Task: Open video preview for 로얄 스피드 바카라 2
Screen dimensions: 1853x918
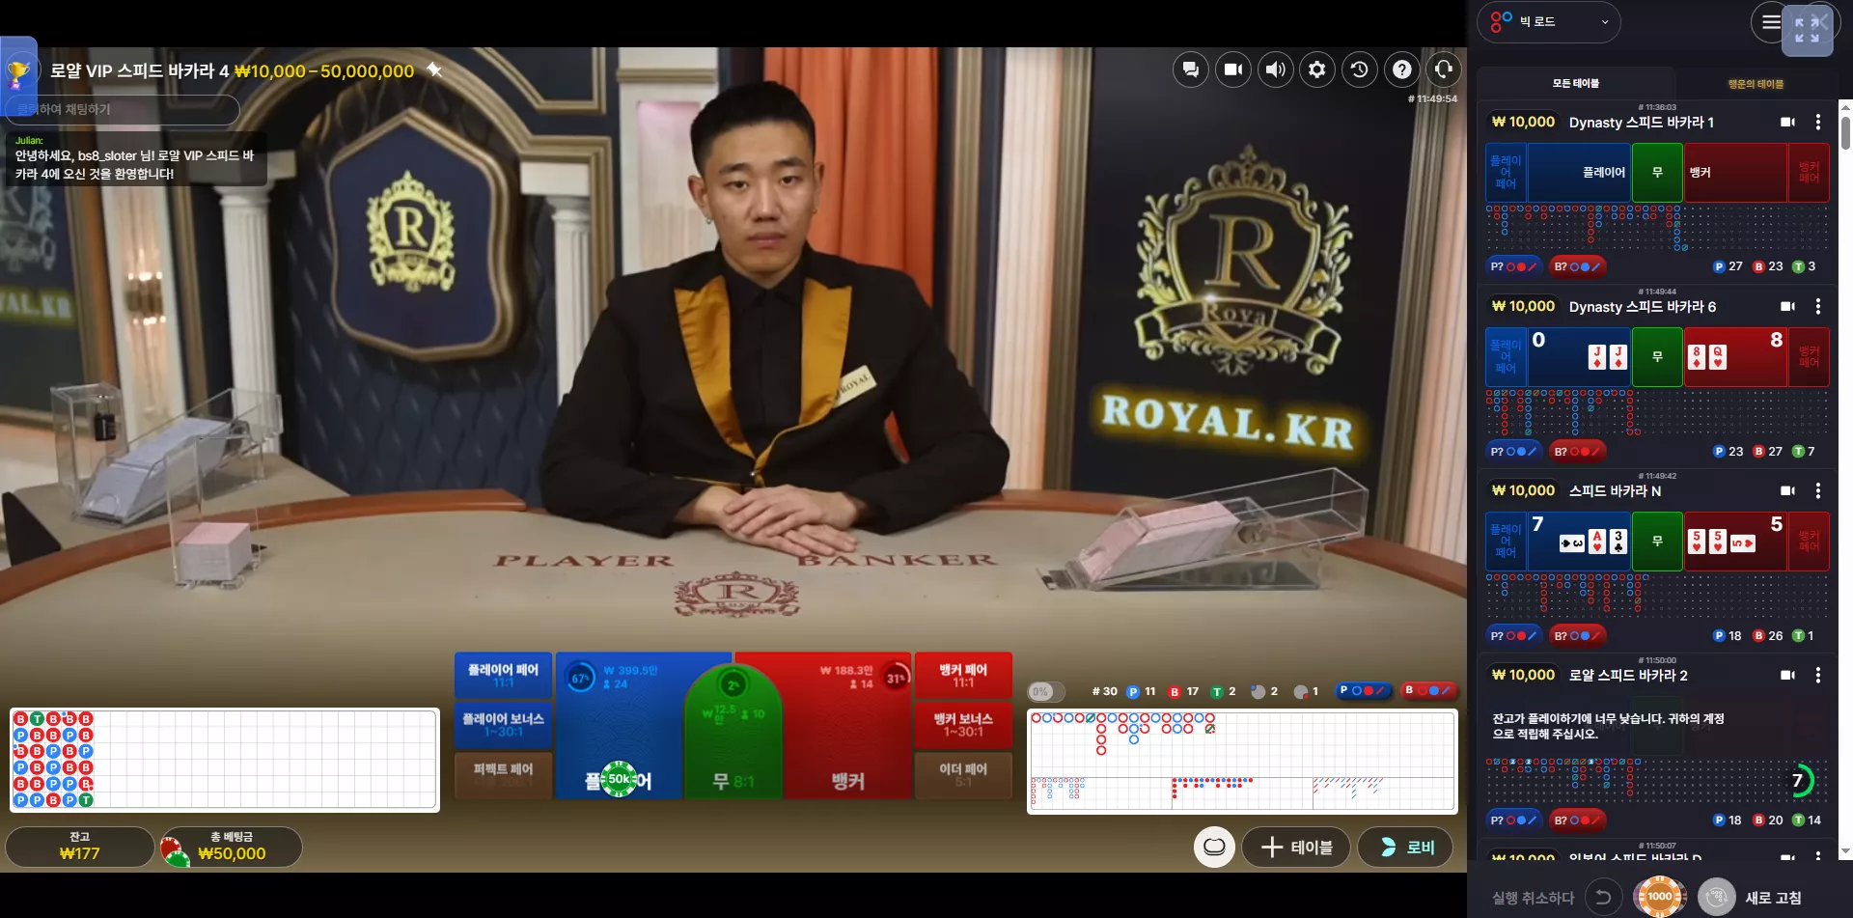Action: tap(1787, 676)
